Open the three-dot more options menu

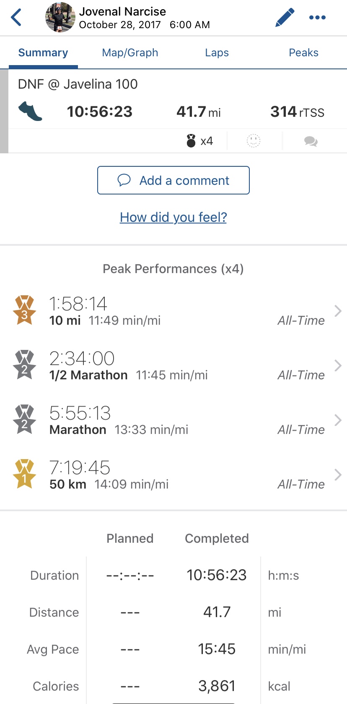tap(317, 18)
